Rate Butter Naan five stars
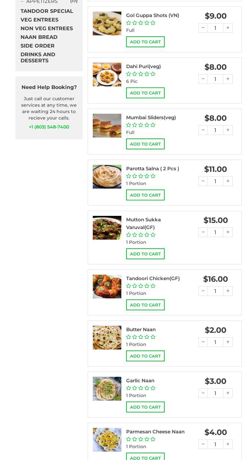 coord(153,337)
